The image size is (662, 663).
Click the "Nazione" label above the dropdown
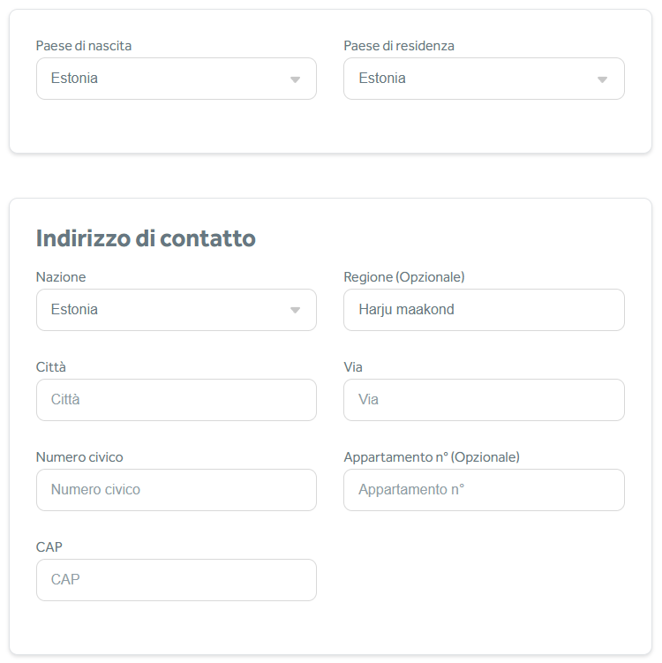tap(61, 277)
